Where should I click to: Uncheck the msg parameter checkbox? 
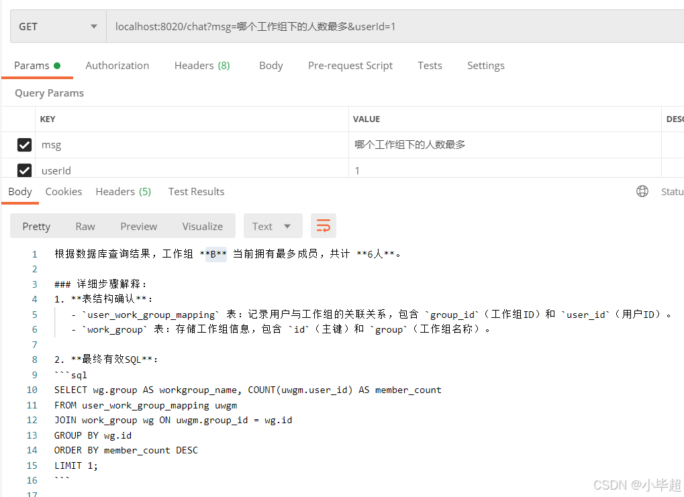pyautogui.click(x=24, y=145)
